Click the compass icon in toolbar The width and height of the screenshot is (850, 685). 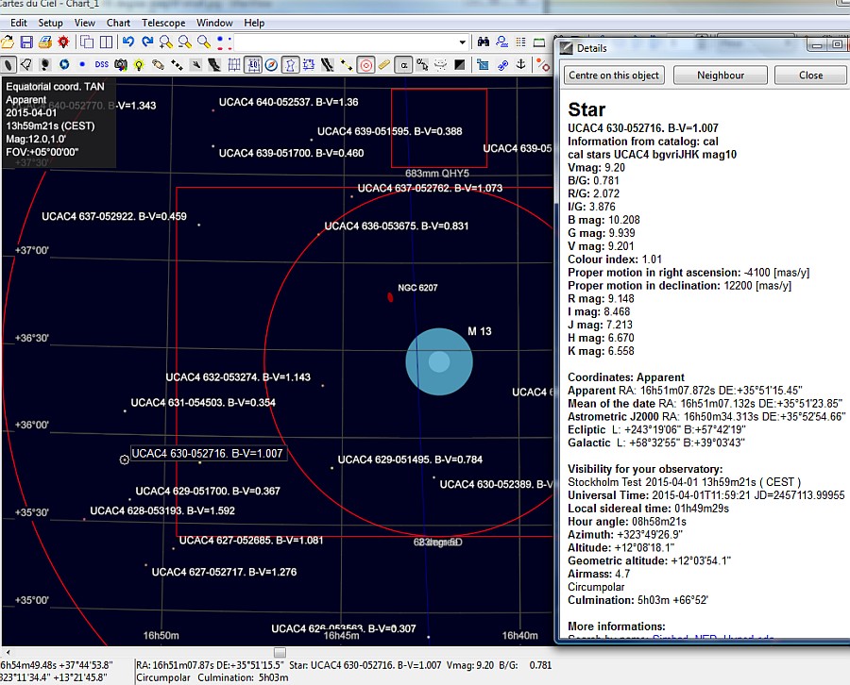(271, 65)
